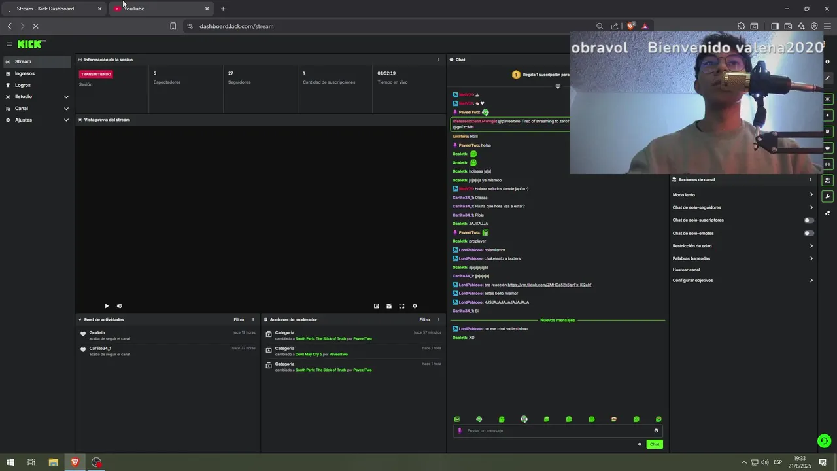Enter fullscreen on the stream preview
The image size is (837, 471).
point(401,306)
